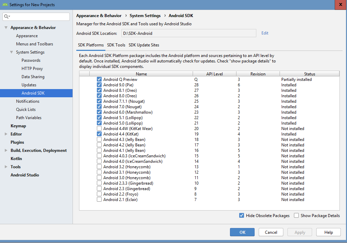This screenshot has height=243, width=347.
Task: Collapse the System Settings tree node
Action: (x=12, y=52)
